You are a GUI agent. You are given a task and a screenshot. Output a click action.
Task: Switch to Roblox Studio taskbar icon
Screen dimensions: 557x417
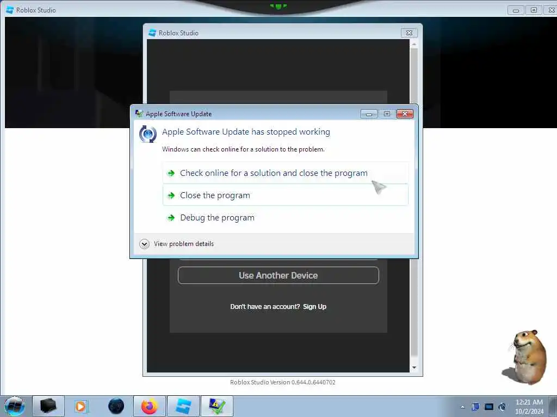click(x=183, y=406)
